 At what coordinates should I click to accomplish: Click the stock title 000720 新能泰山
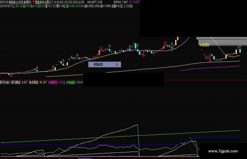(x=9, y=2)
